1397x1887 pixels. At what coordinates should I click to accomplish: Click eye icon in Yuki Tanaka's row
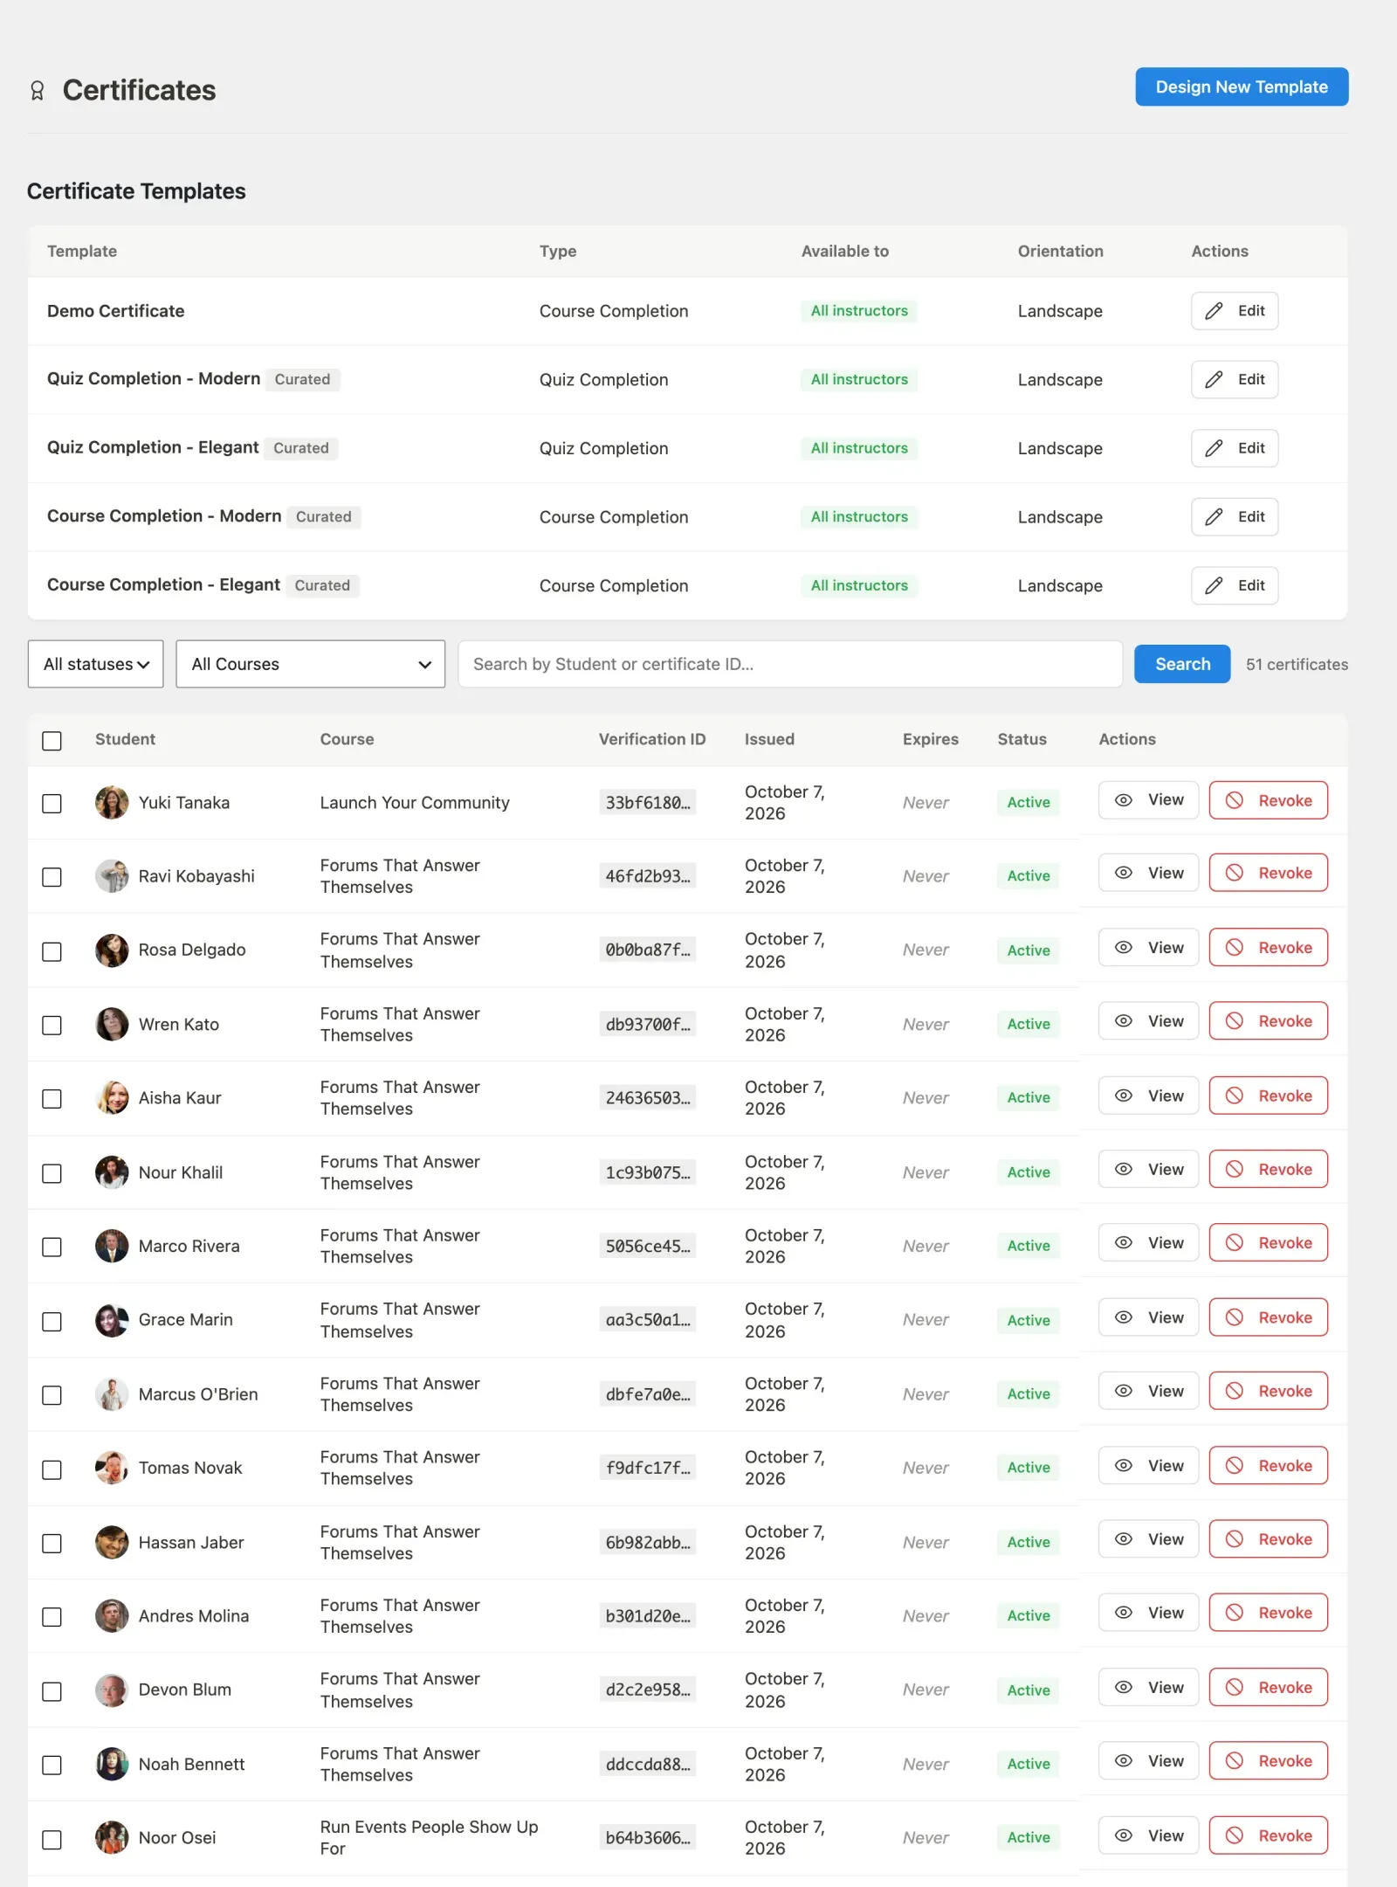1124,800
